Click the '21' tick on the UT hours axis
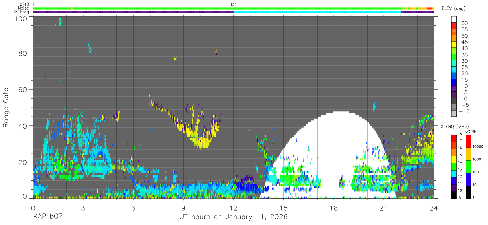 383,208
